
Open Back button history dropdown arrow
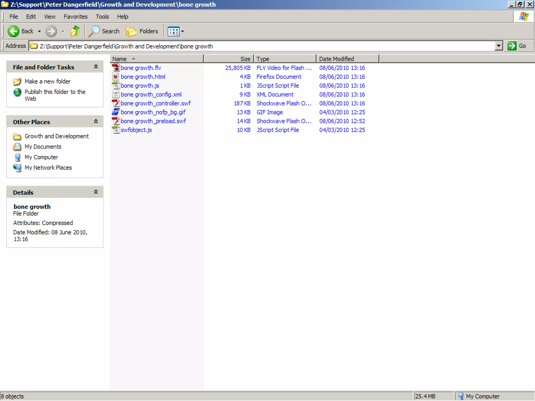pos(39,32)
